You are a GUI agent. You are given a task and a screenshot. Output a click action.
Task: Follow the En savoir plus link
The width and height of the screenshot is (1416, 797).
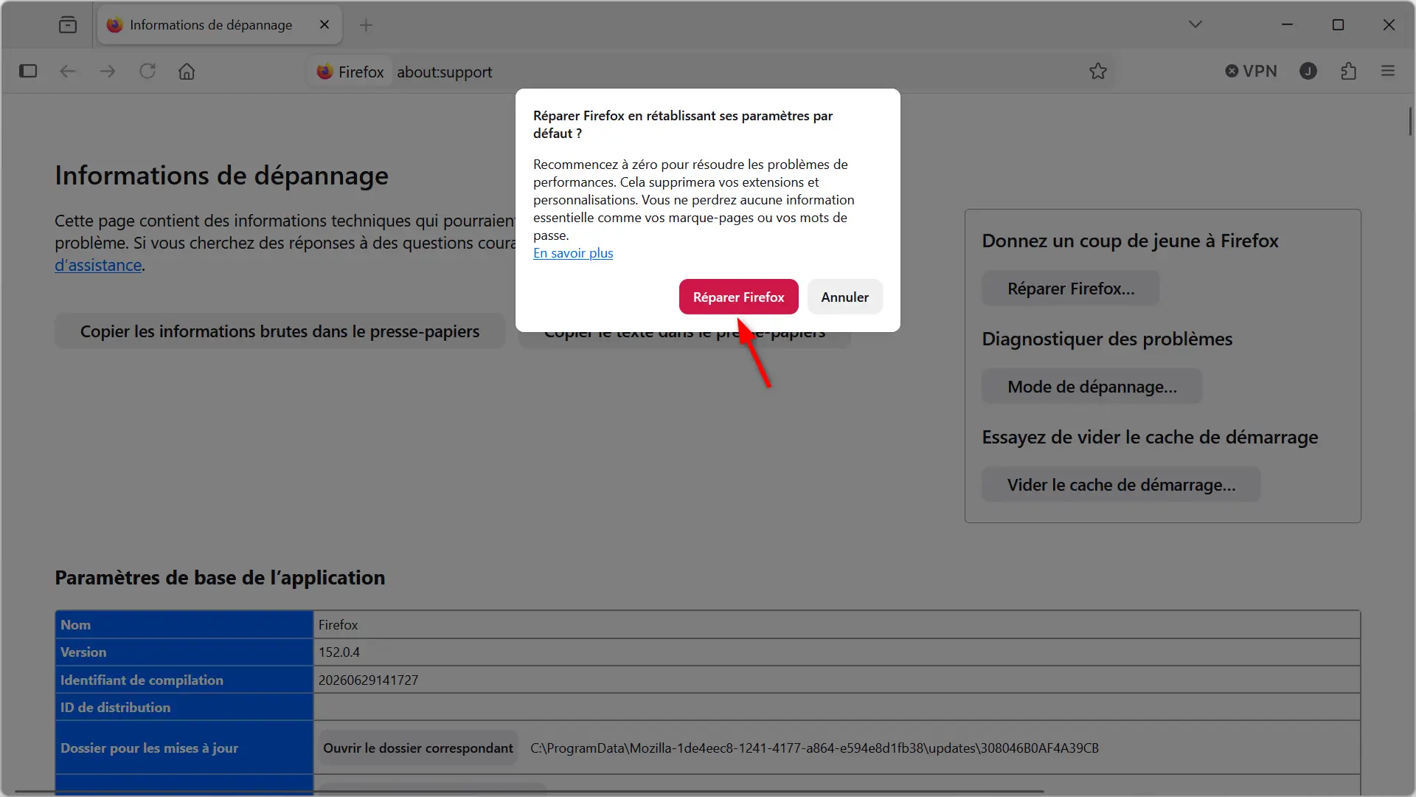pos(573,253)
